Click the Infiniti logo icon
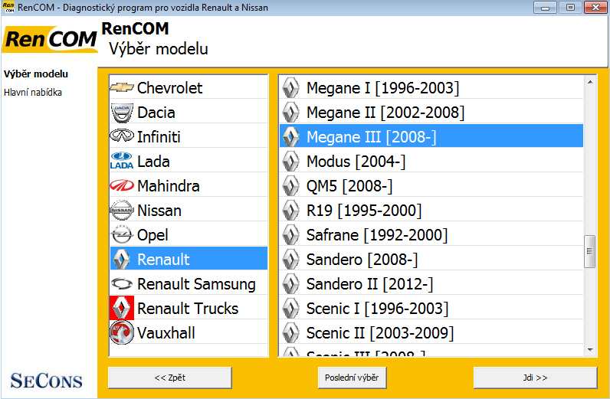Image resolution: width=610 pixels, height=399 pixels. click(x=122, y=137)
